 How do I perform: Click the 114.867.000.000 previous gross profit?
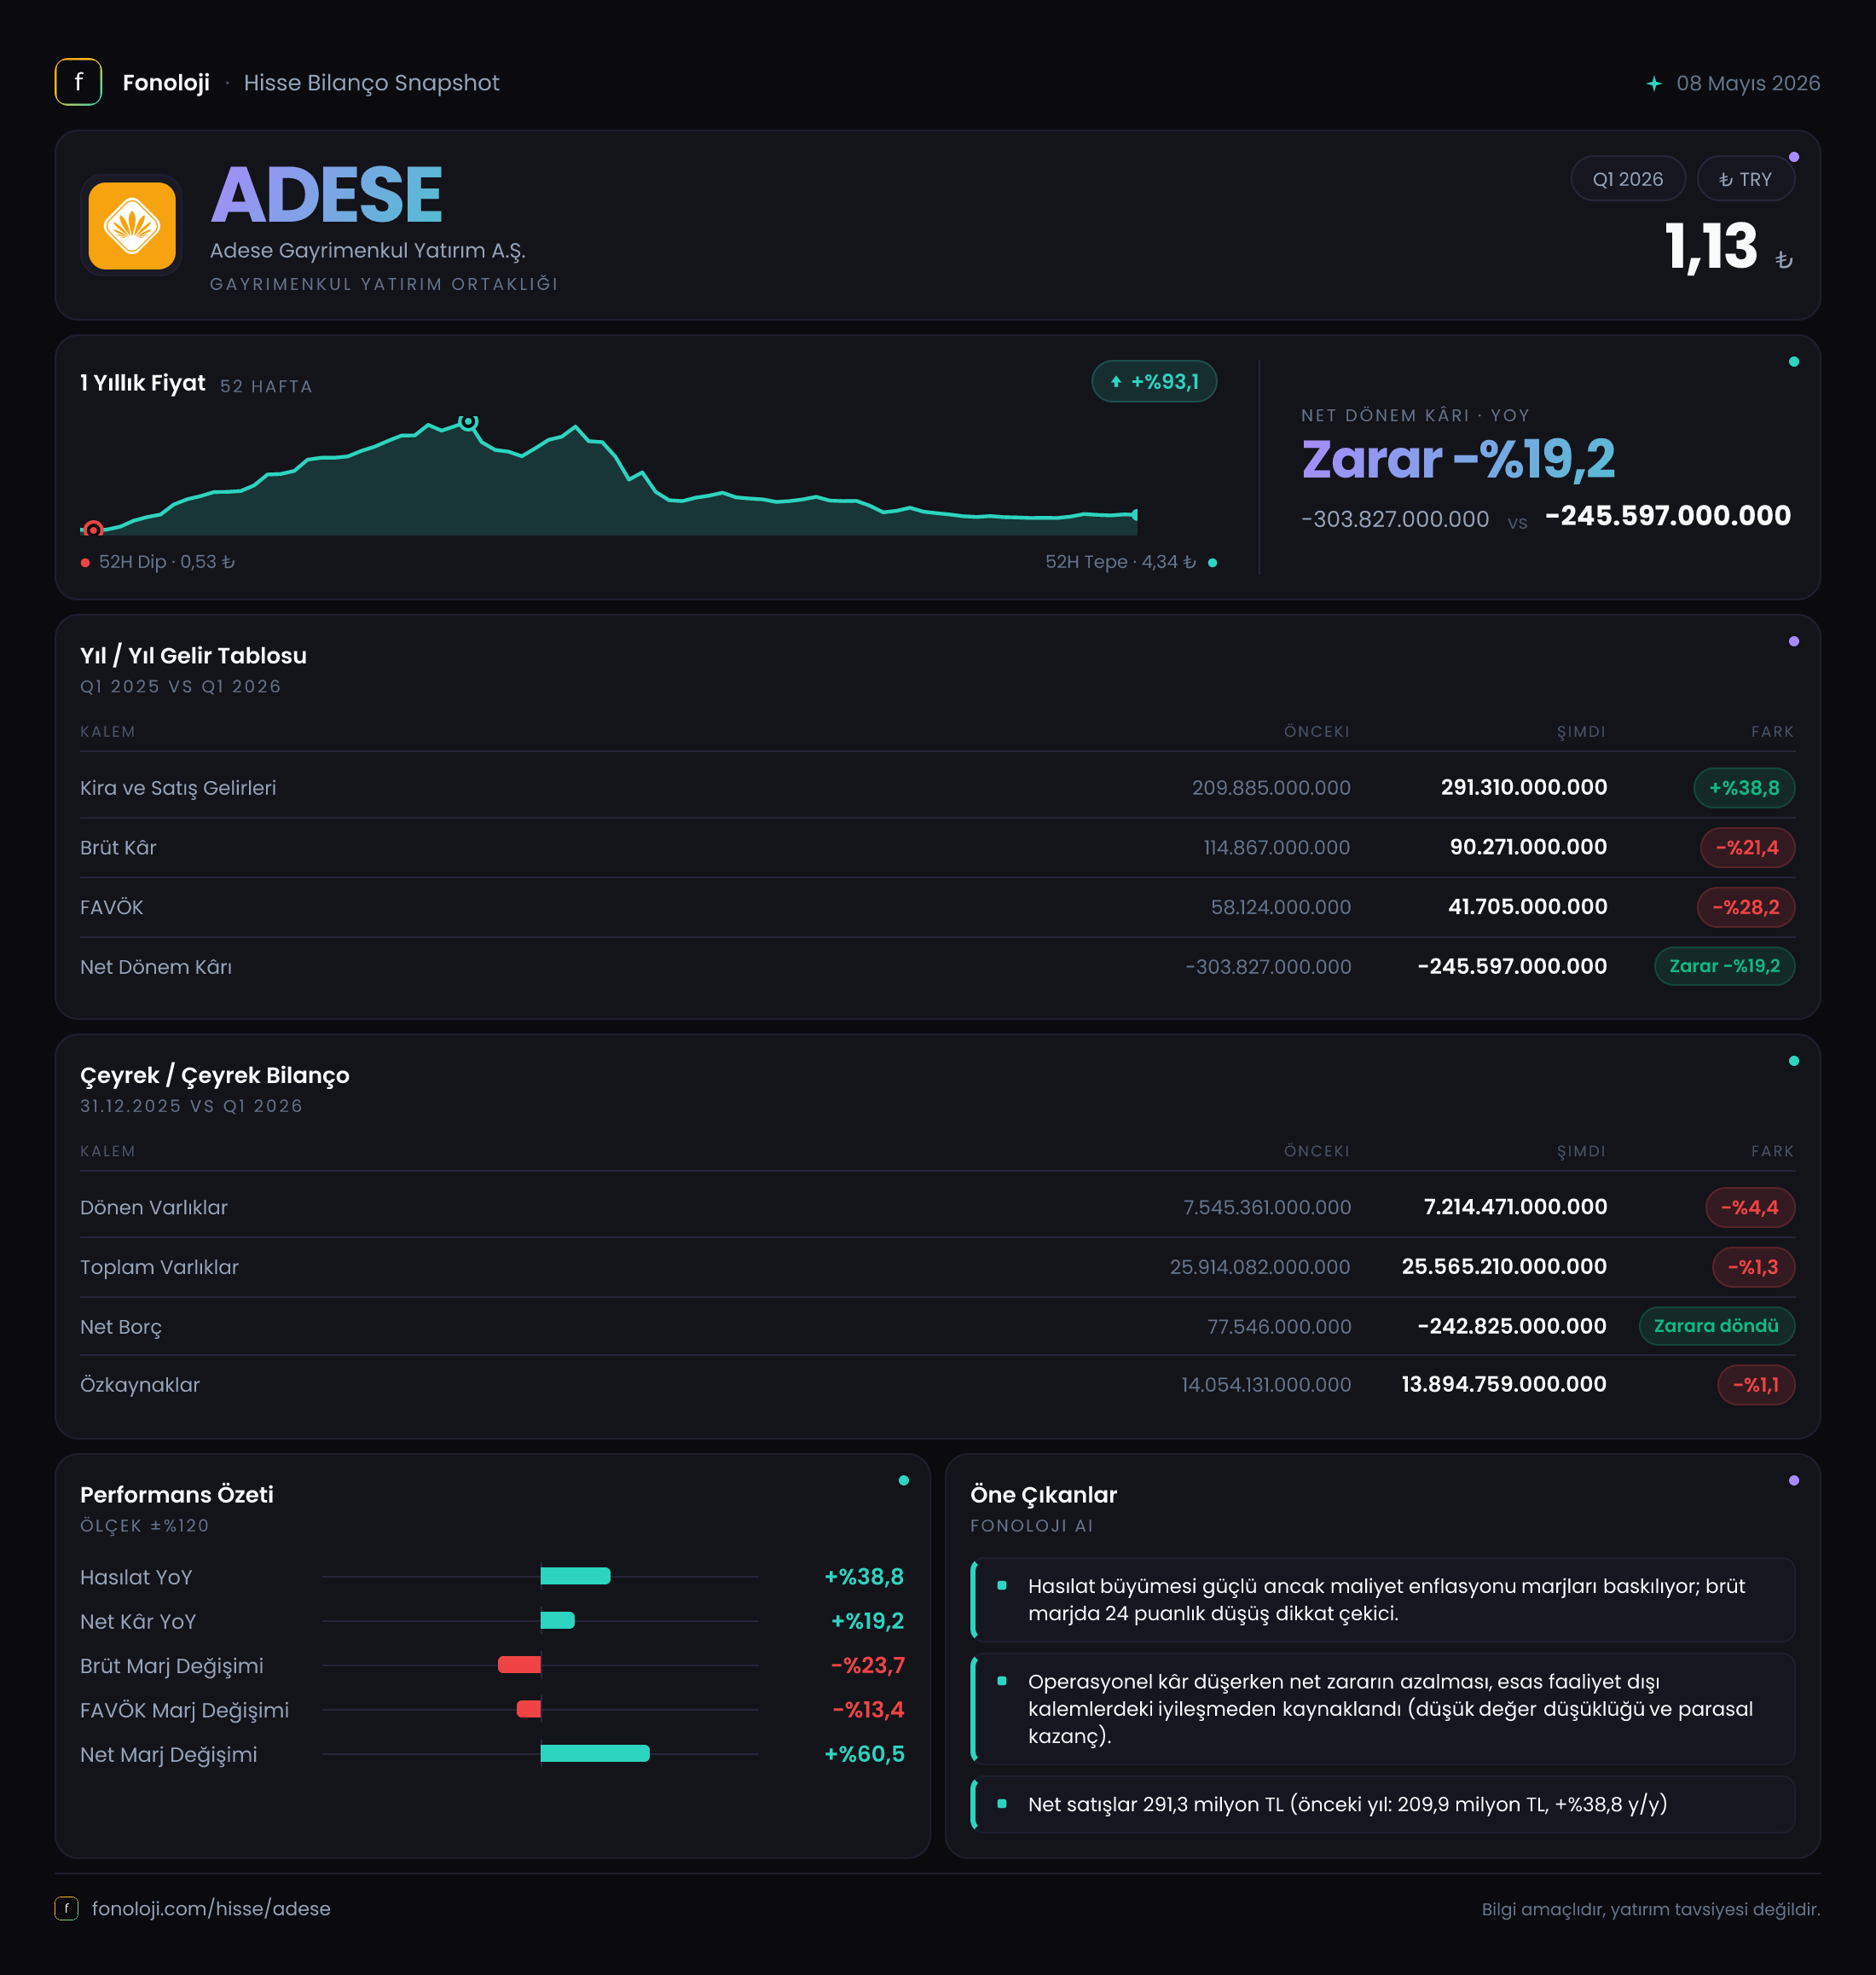tap(1276, 848)
